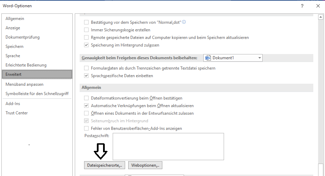The height and width of the screenshot is (176, 325).
Task: Close the Word-Optionen dialog
Action: (x=318, y=6)
